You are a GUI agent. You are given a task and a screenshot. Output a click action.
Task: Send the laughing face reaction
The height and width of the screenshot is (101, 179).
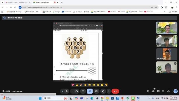tap(89, 85)
